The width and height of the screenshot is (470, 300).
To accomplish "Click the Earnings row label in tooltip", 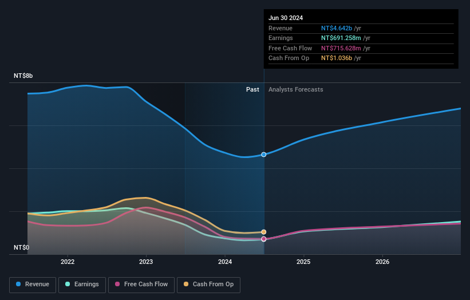I will click(x=281, y=38).
